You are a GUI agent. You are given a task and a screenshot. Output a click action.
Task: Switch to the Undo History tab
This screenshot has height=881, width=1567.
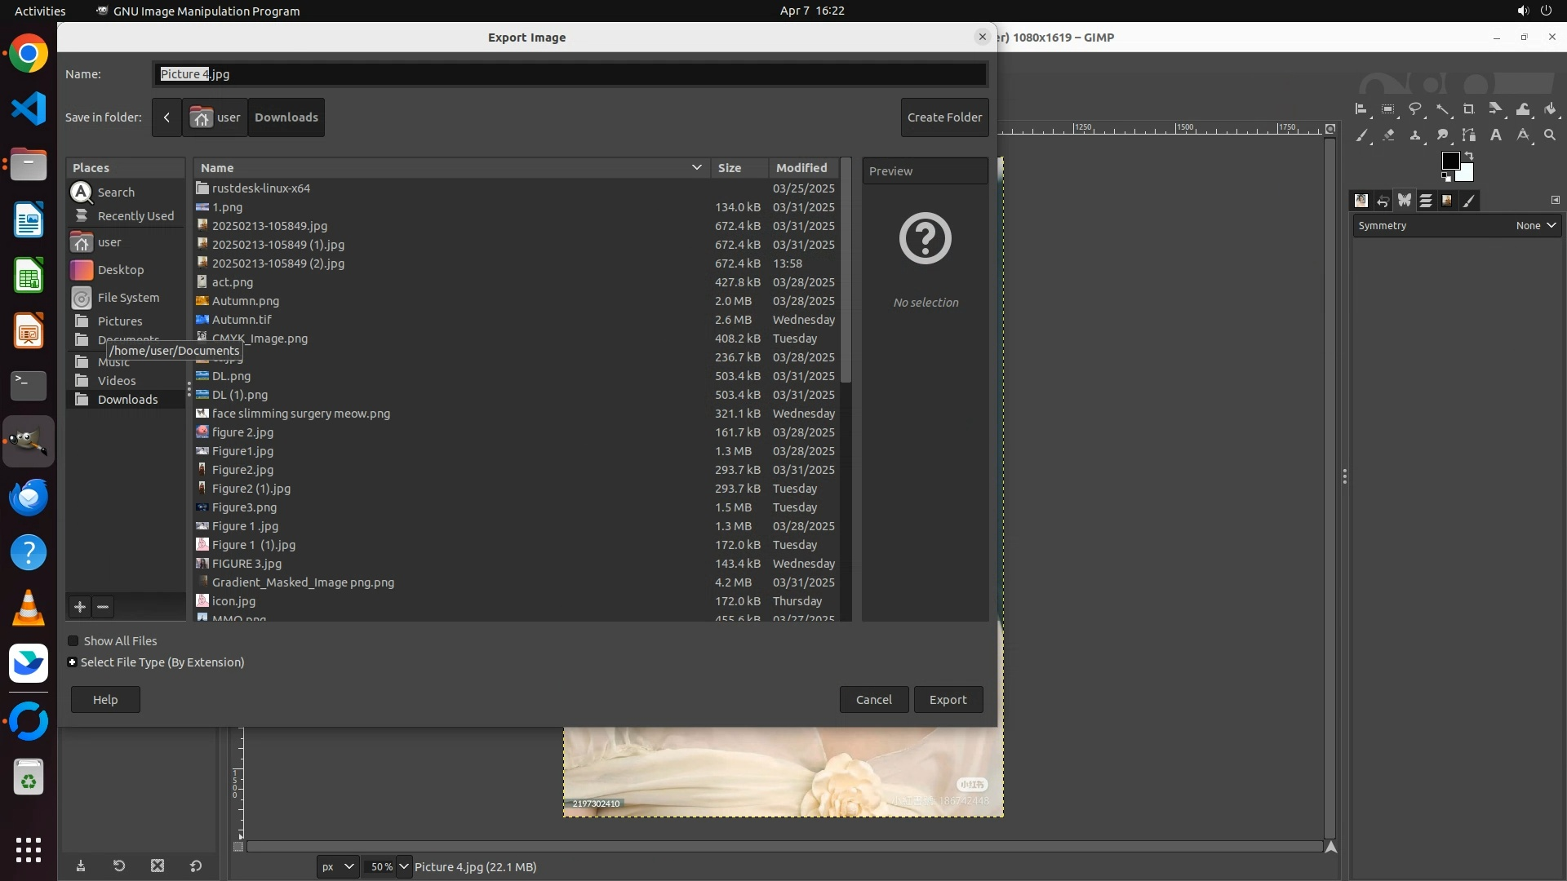[1383, 201]
